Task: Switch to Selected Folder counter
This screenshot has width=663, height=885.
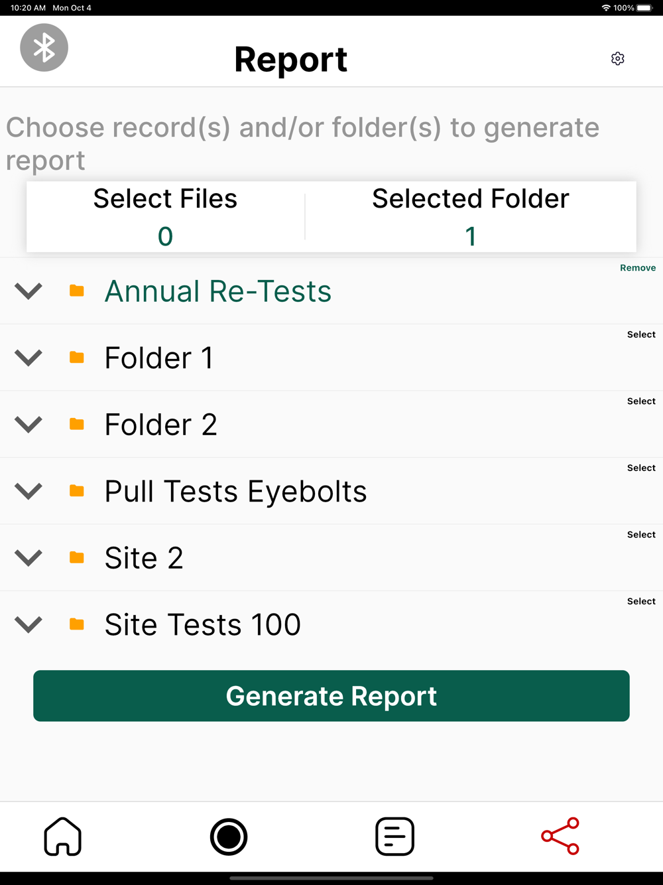Action: coord(470,217)
